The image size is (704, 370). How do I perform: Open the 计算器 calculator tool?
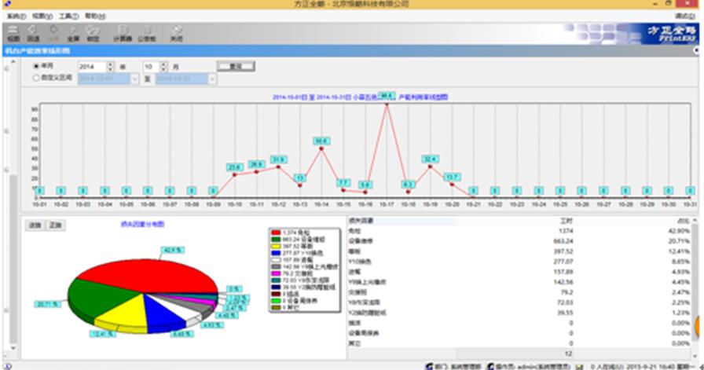coord(122,32)
